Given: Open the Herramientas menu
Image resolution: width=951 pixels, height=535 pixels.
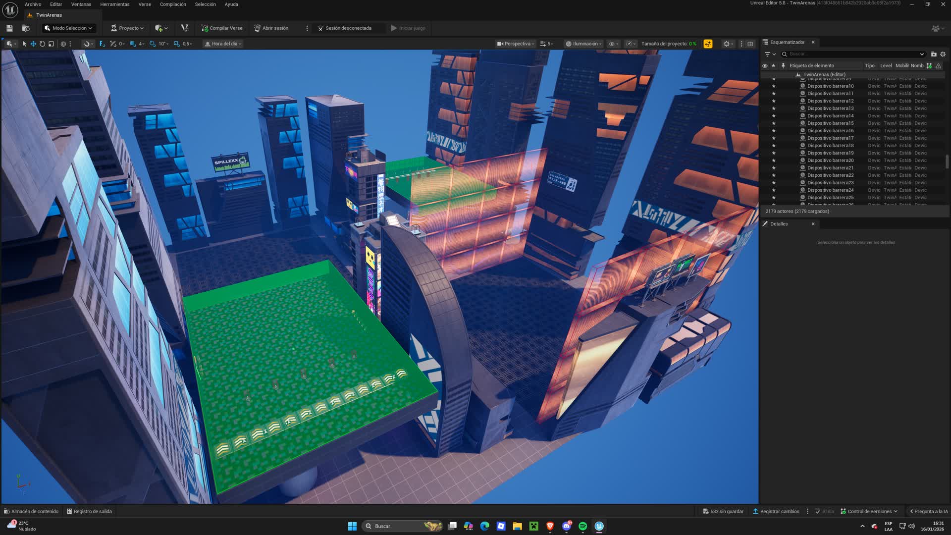Looking at the screenshot, I should [x=114, y=4].
